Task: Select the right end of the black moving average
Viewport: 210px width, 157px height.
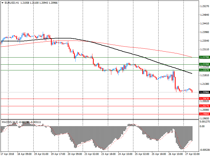Action: coord(192,74)
